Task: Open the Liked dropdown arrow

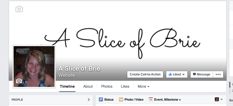Action: click(183, 74)
